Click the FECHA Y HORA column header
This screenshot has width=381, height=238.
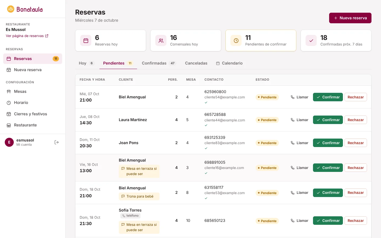[x=92, y=80]
